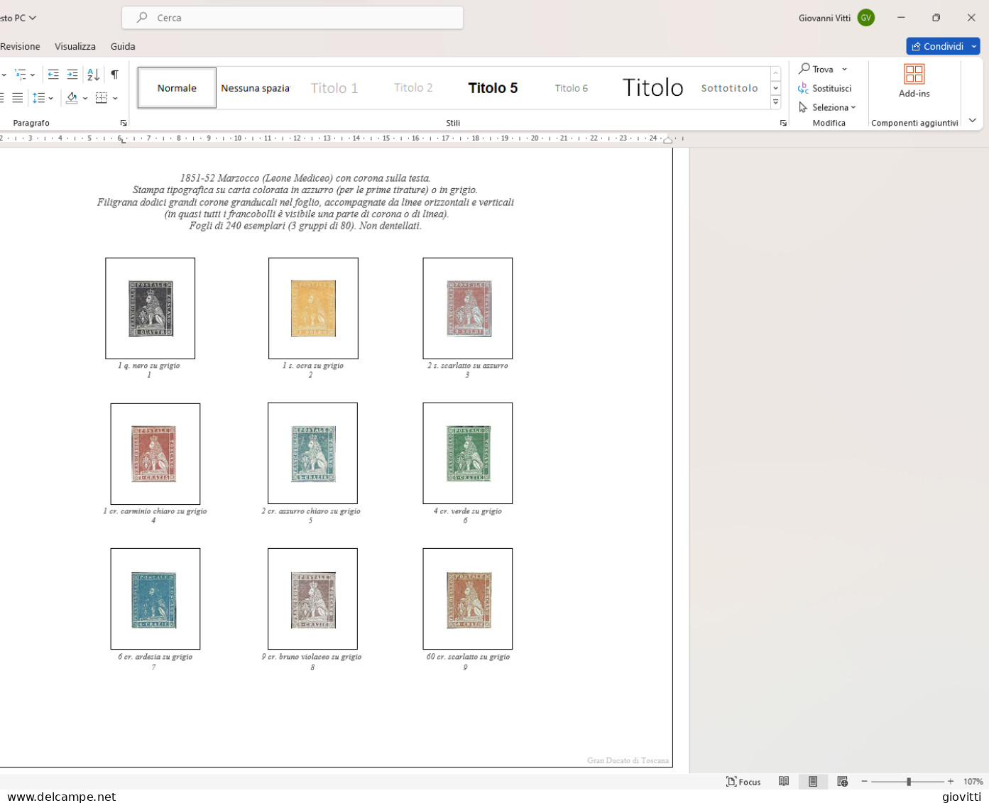Click the '1851-52 Marzocco' heading line

[305, 178]
